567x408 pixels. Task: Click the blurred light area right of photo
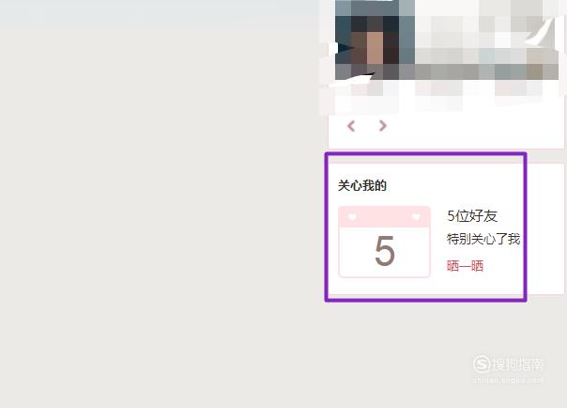click(486, 39)
